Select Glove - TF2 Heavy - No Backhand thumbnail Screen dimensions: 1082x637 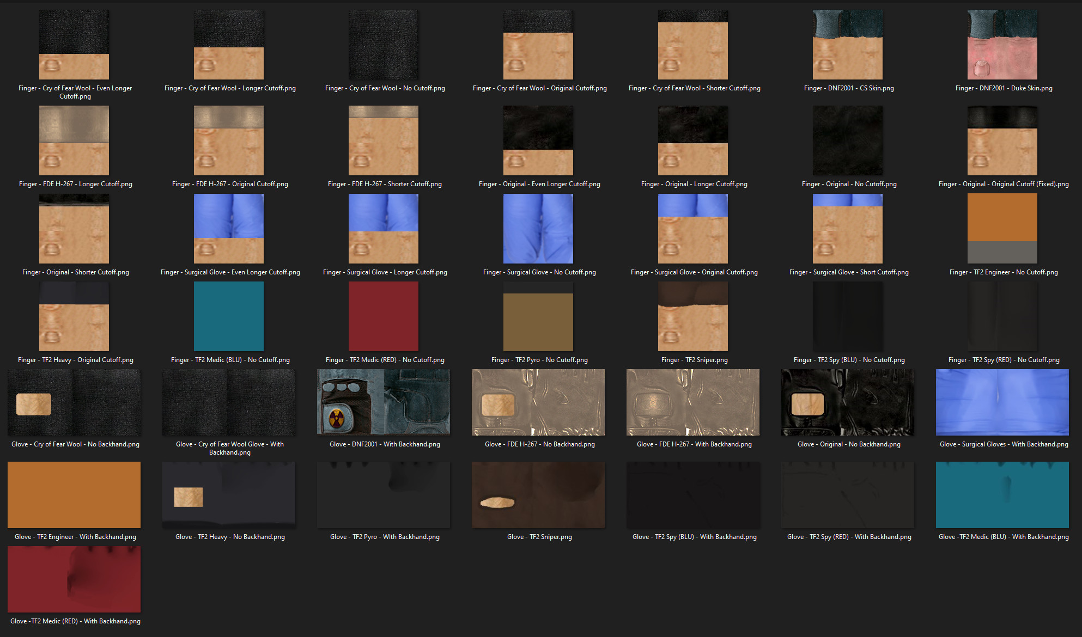point(229,495)
